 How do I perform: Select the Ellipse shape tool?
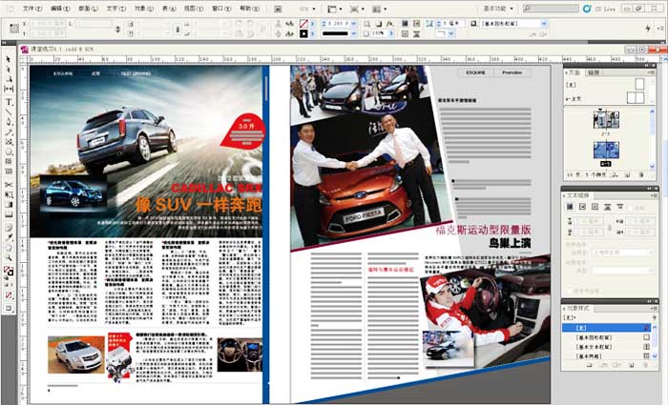point(8,152)
